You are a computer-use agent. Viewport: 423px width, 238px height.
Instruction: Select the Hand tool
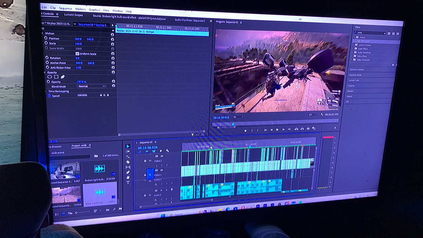tap(128, 178)
